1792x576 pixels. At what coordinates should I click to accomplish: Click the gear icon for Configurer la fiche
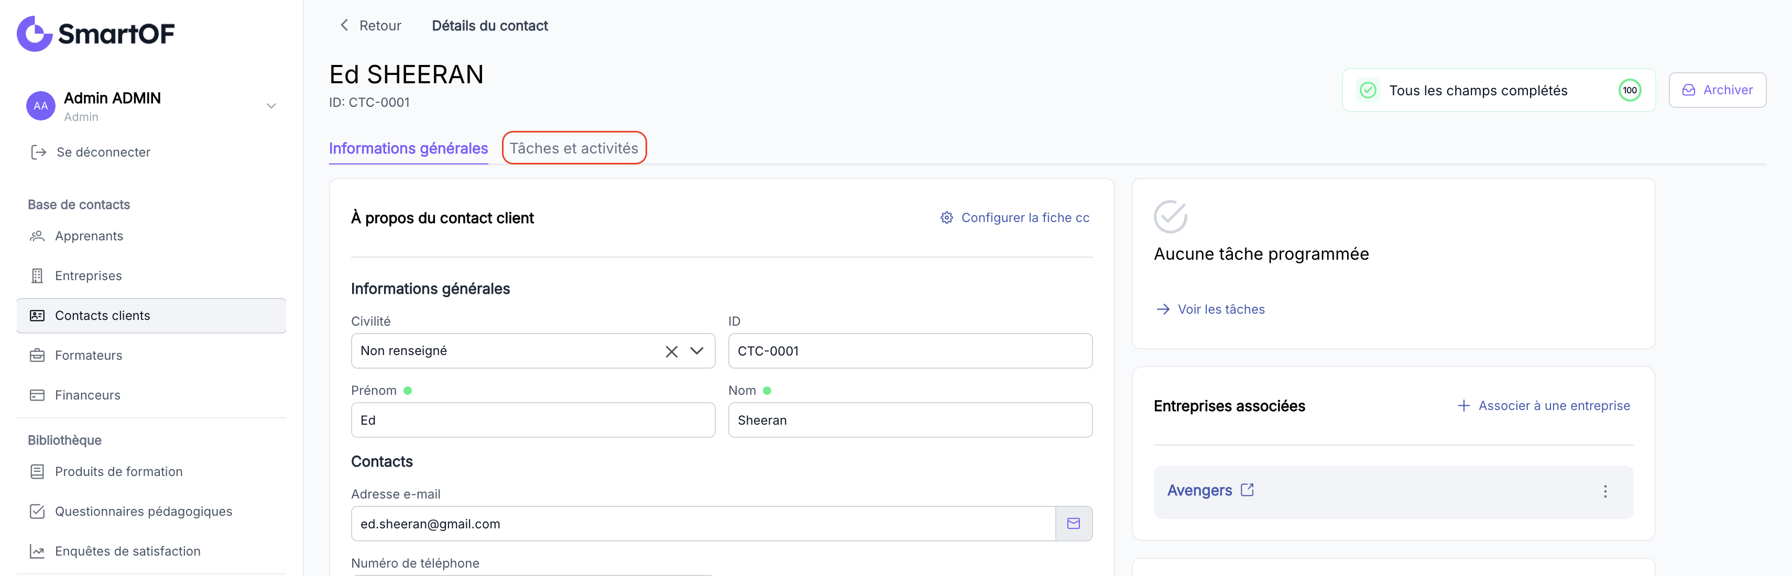946,217
